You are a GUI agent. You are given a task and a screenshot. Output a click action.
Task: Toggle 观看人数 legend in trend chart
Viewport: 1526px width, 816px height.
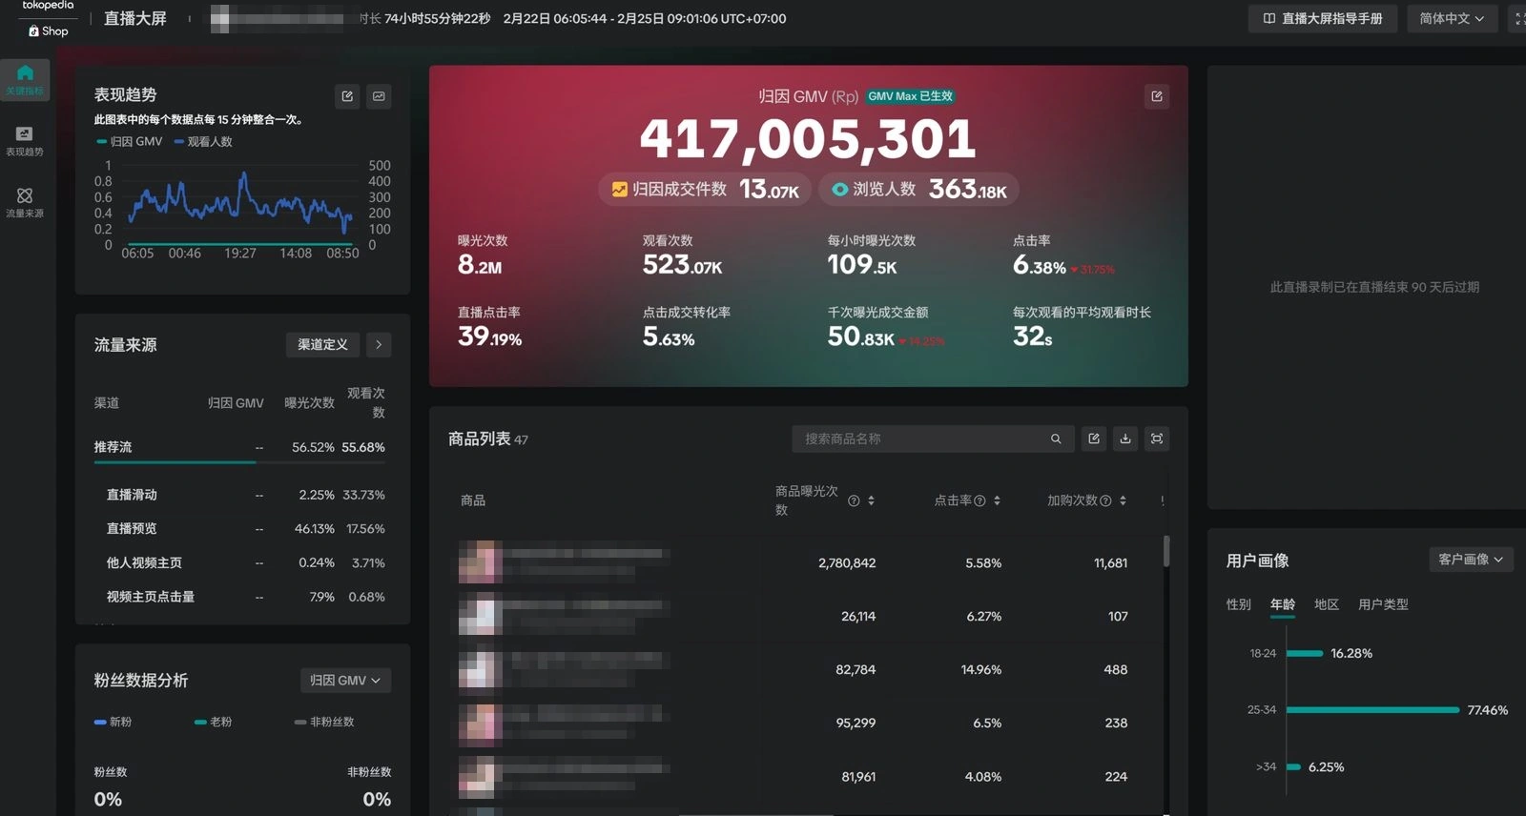pyautogui.click(x=203, y=142)
